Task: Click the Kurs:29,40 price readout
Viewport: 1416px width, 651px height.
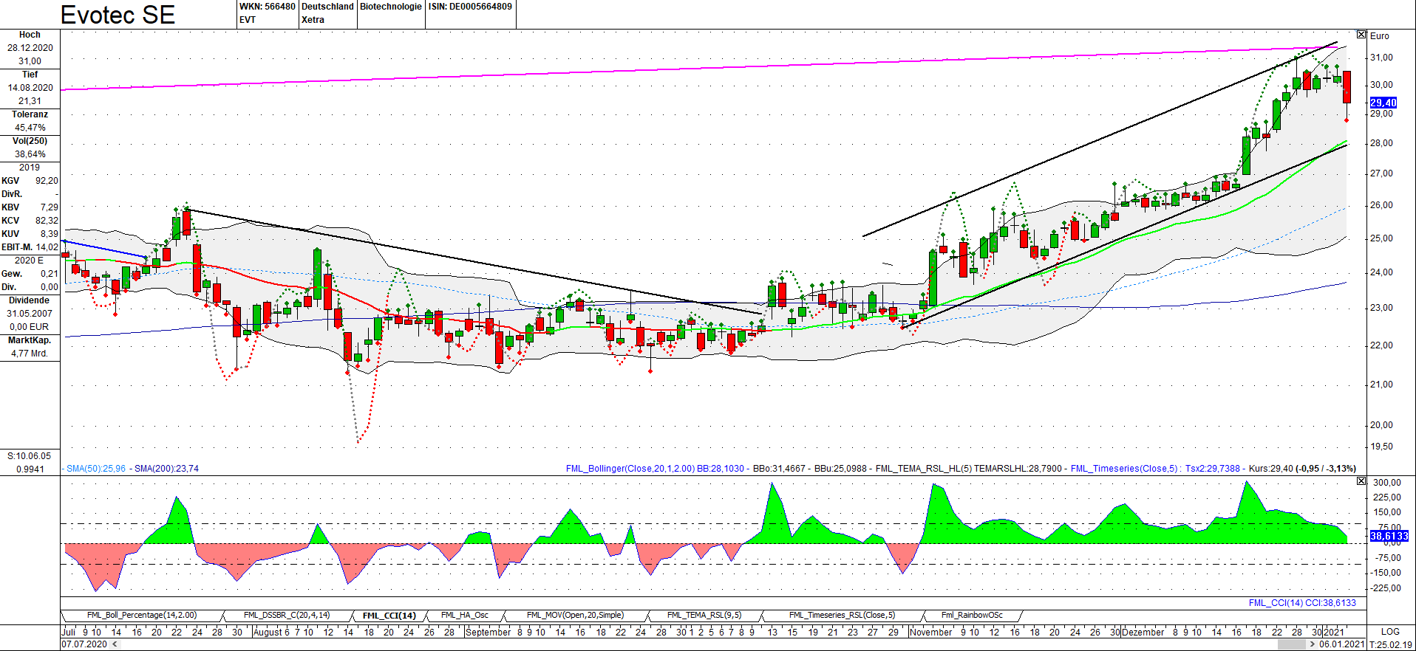Action: pyautogui.click(x=1271, y=469)
